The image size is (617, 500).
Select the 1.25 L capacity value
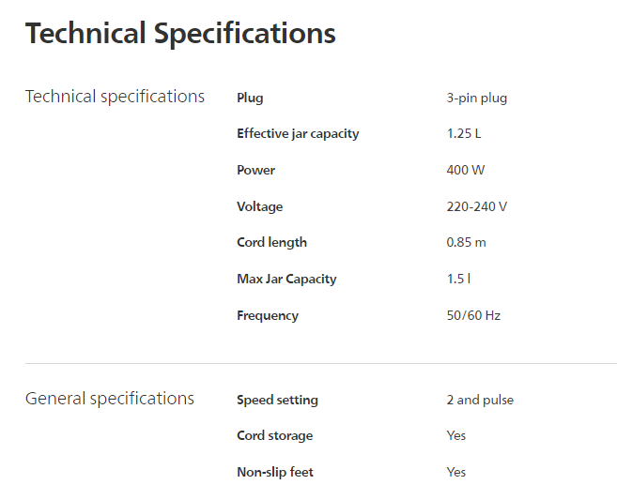(x=463, y=133)
